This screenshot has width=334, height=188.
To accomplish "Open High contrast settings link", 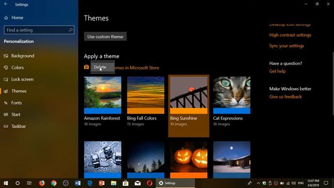I will pyautogui.click(x=290, y=35).
